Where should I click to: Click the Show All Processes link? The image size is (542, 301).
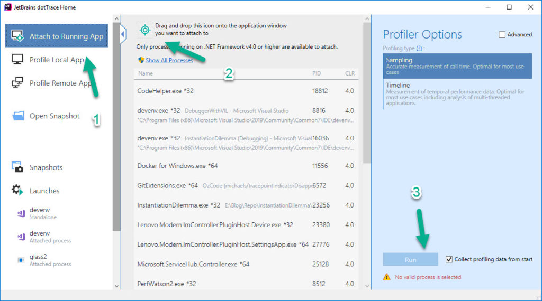pos(169,60)
